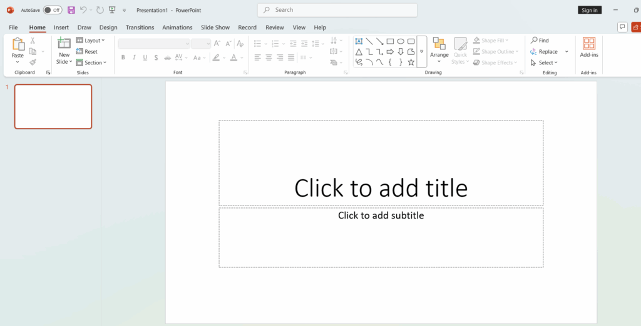Toggle the AutoSave switch
The image size is (641, 326).
coord(53,10)
